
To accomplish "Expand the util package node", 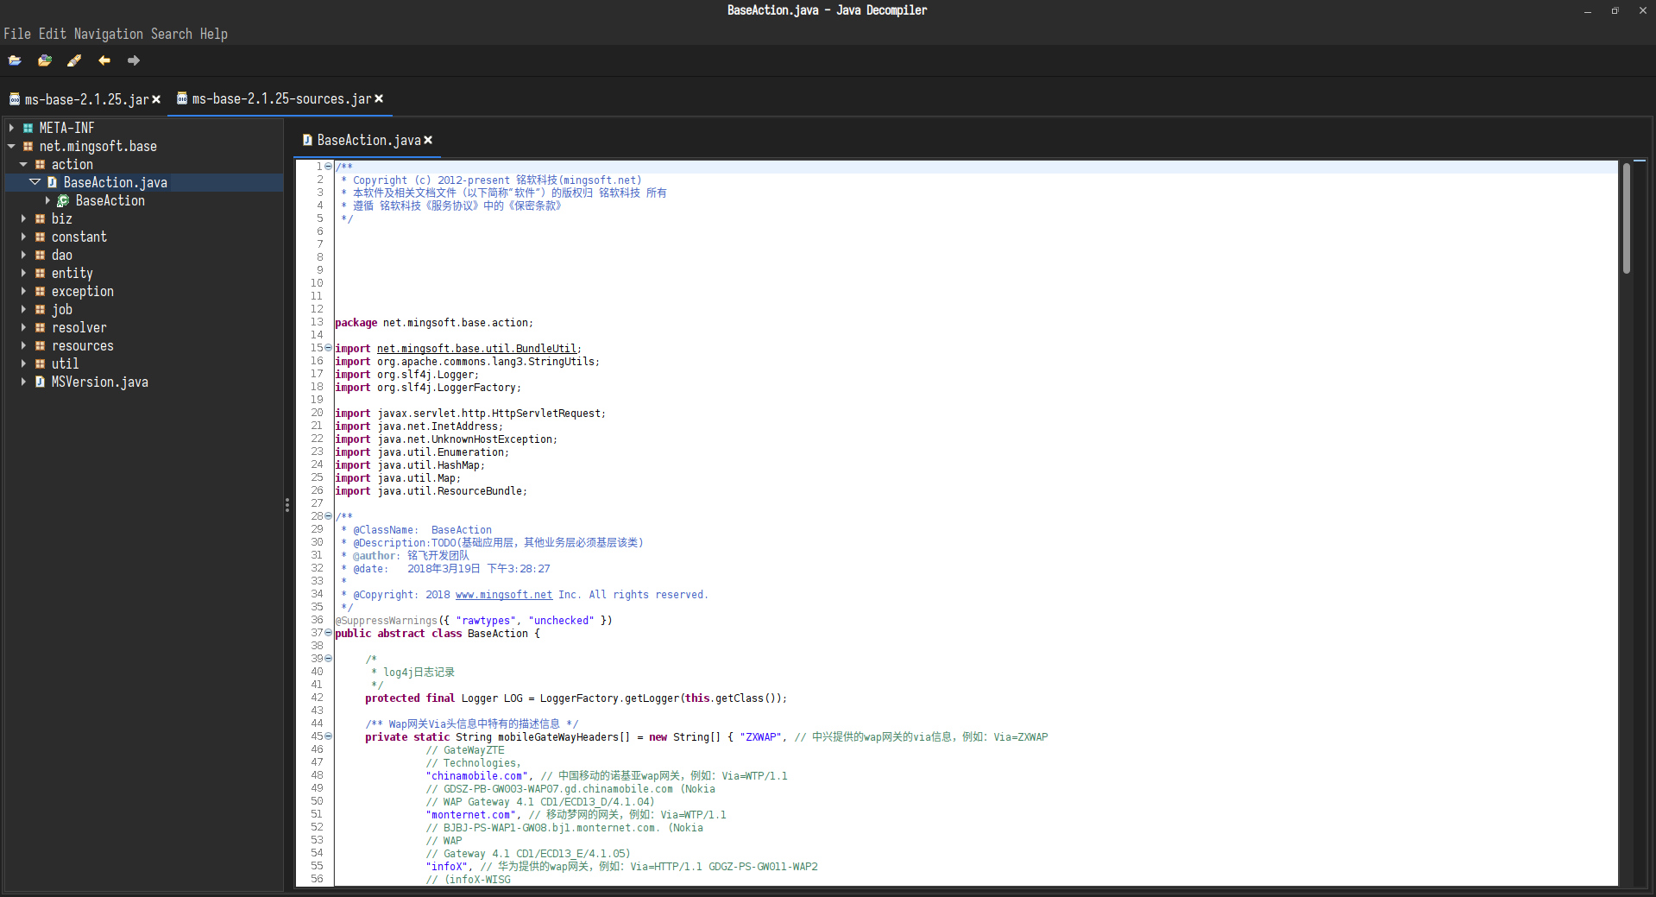I will [23, 363].
